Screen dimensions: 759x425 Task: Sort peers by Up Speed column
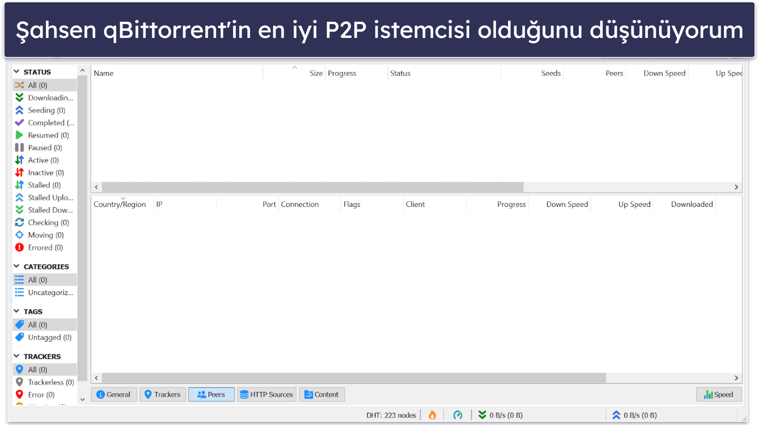click(622, 204)
